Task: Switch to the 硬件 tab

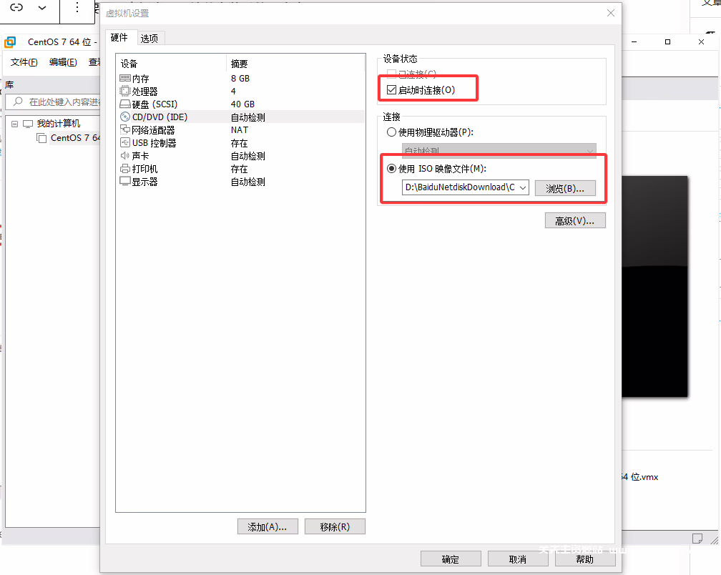Action: coord(119,38)
